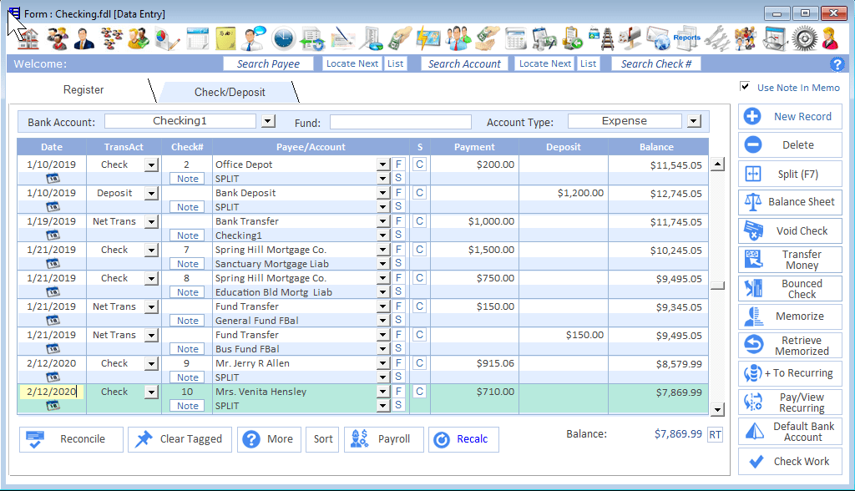Click the New Record button

coord(790,116)
